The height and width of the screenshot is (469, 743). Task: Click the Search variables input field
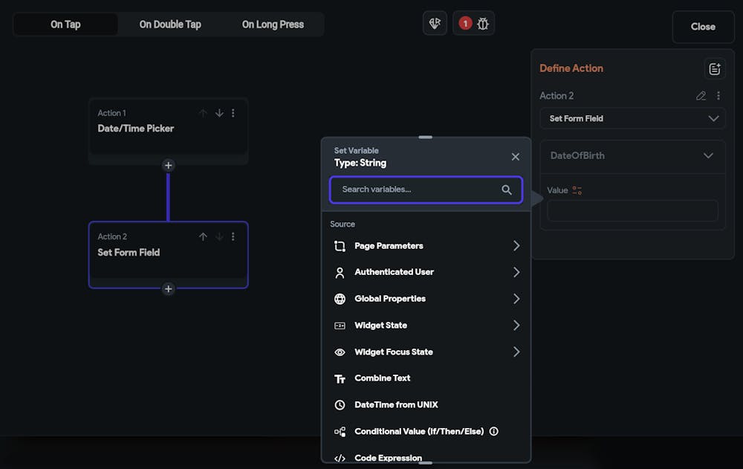(418, 190)
